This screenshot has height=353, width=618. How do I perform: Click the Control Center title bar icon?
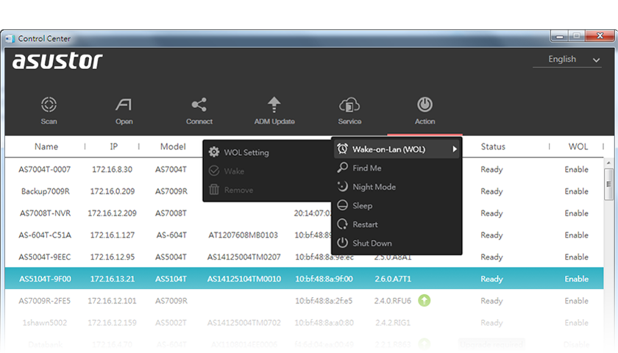tap(10, 38)
